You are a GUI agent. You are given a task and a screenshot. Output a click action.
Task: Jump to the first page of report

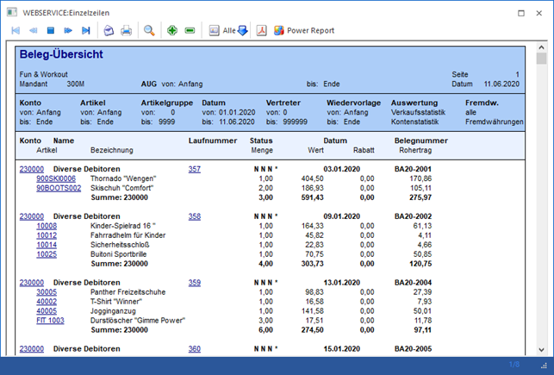pos(16,30)
